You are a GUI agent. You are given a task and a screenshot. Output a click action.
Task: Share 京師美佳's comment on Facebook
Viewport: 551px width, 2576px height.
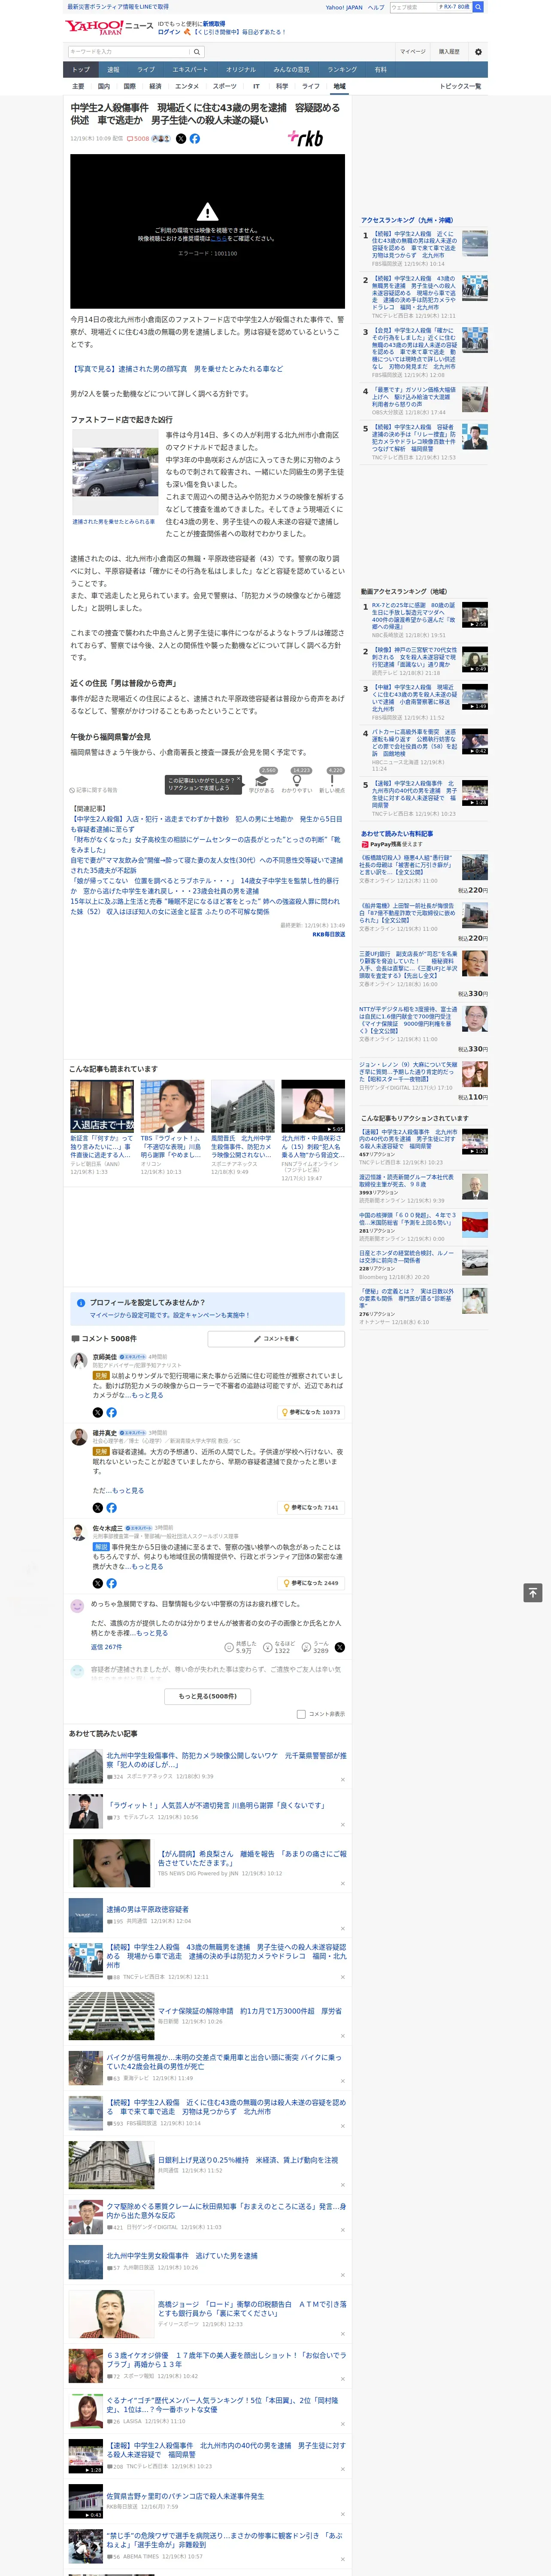click(111, 1412)
